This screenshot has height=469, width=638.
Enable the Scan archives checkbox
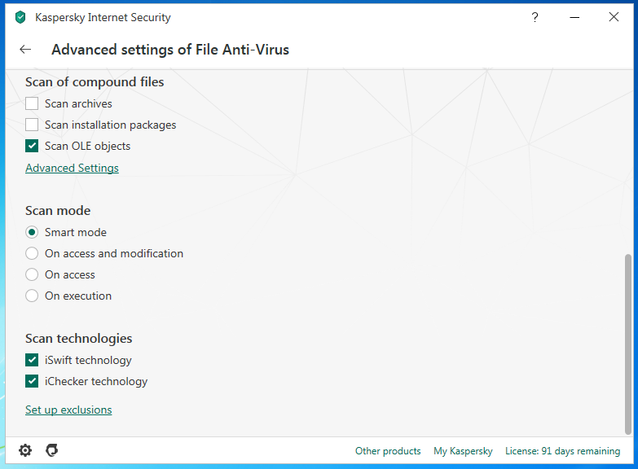coord(32,103)
